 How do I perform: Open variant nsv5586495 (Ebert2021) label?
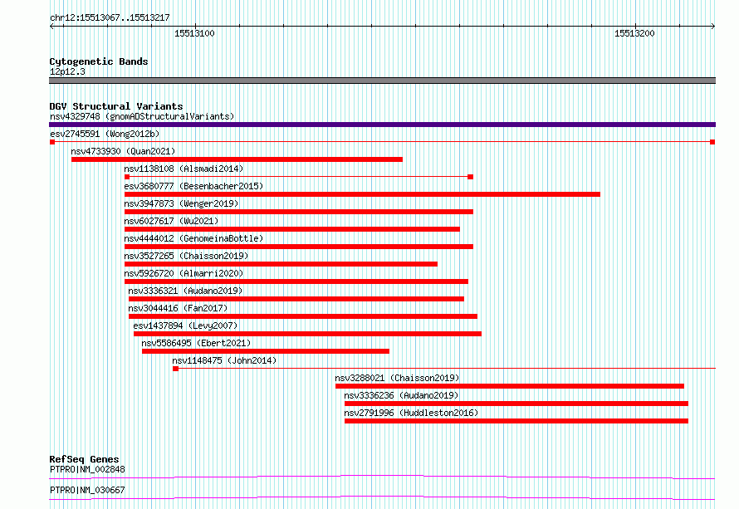196,343
